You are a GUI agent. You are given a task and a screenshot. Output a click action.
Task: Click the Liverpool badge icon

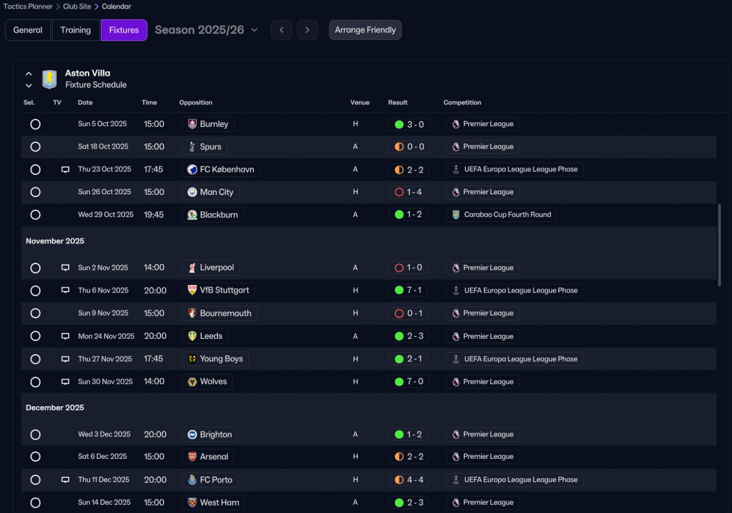(192, 268)
